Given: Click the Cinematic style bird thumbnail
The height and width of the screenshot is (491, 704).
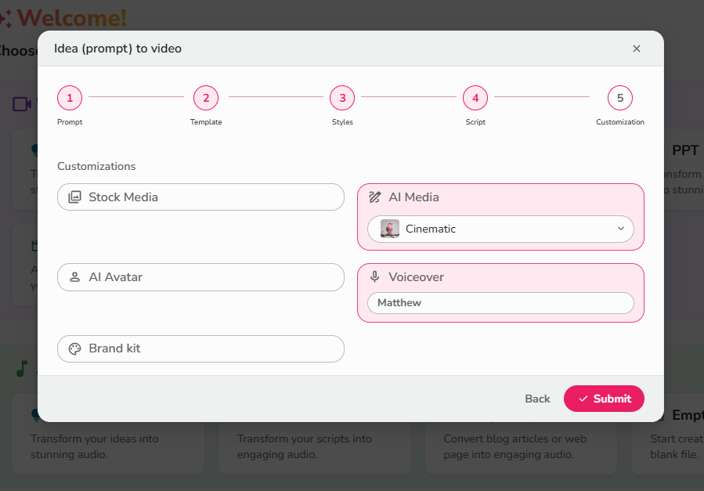Looking at the screenshot, I should point(389,229).
